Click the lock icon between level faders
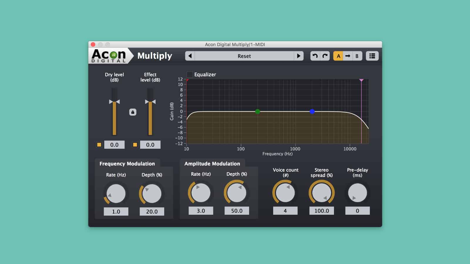The height and width of the screenshot is (264, 470). tap(132, 111)
